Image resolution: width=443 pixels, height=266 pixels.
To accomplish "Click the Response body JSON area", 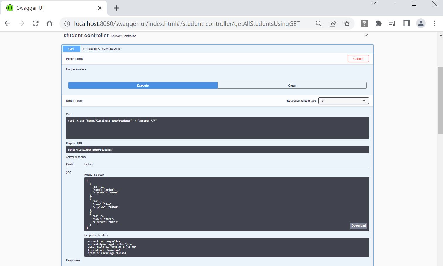I will pyautogui.click(x=226, y=204).
